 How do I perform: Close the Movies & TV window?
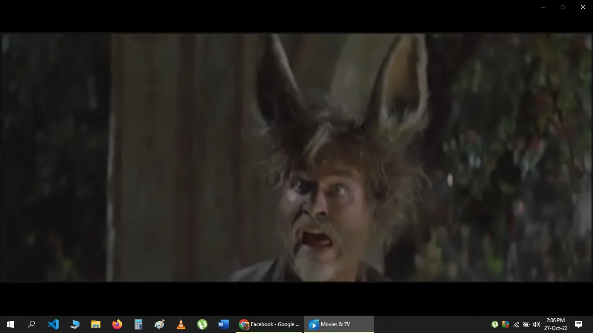pos(583,7)
